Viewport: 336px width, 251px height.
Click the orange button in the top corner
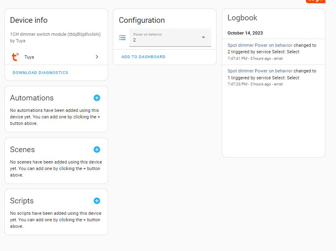pos(315,1)
